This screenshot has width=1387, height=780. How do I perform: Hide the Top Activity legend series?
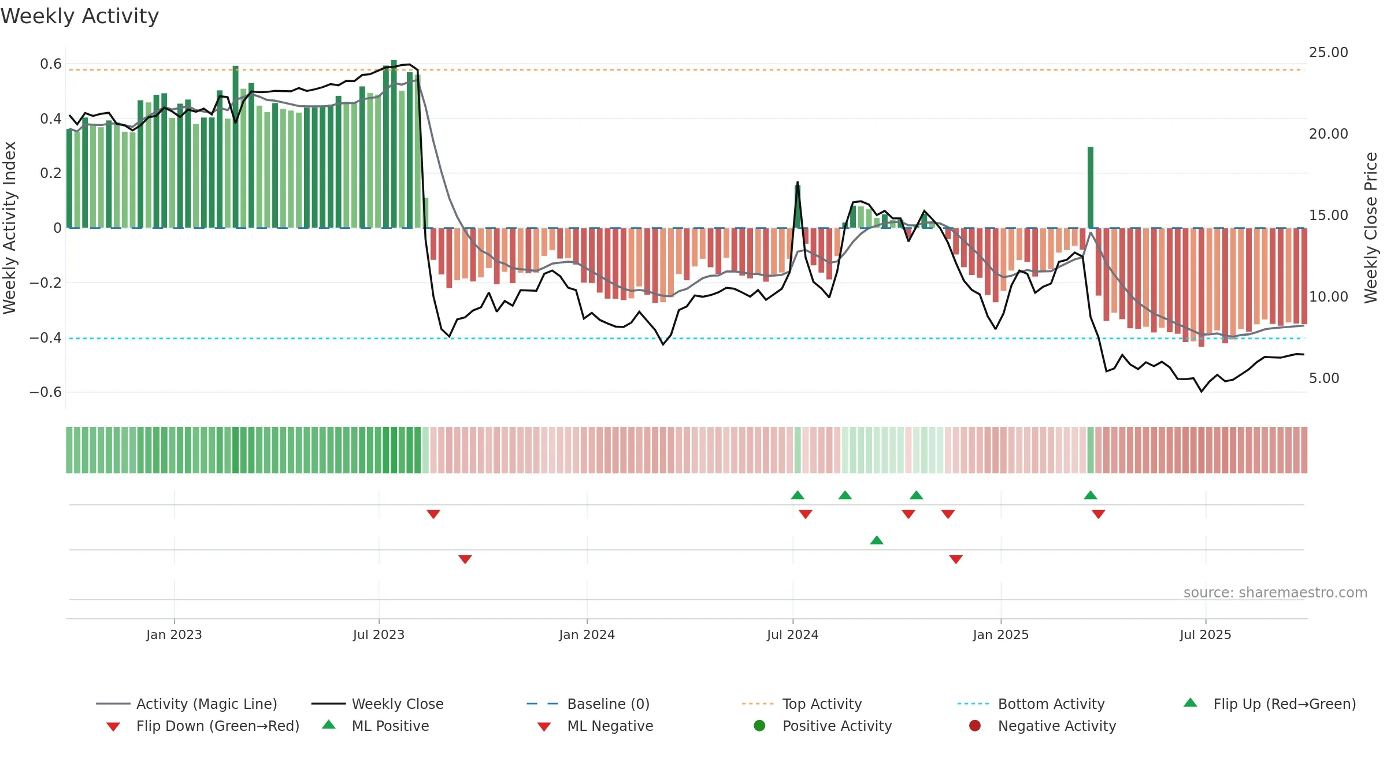(x=802, y=704)
